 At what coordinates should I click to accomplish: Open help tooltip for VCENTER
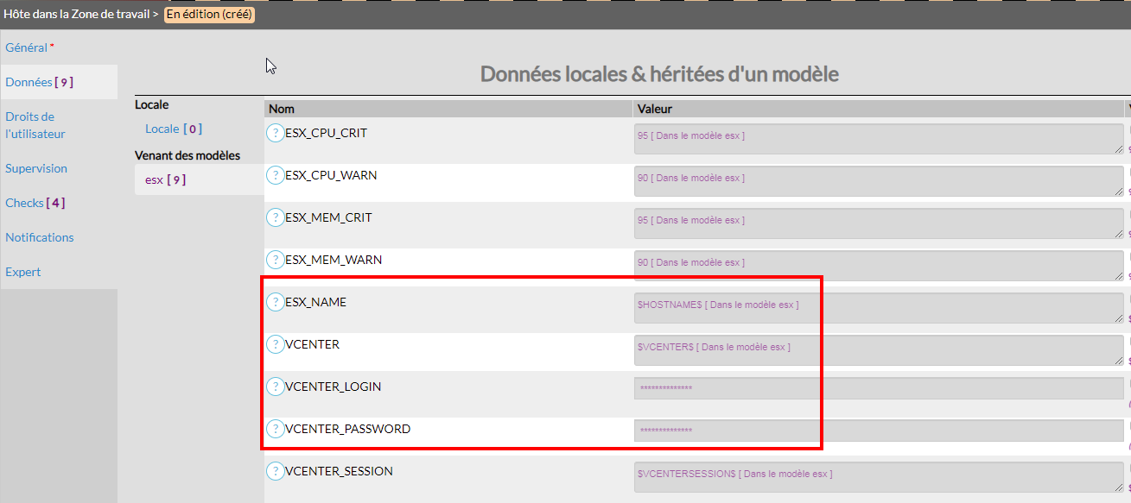[x=275, y=344]
